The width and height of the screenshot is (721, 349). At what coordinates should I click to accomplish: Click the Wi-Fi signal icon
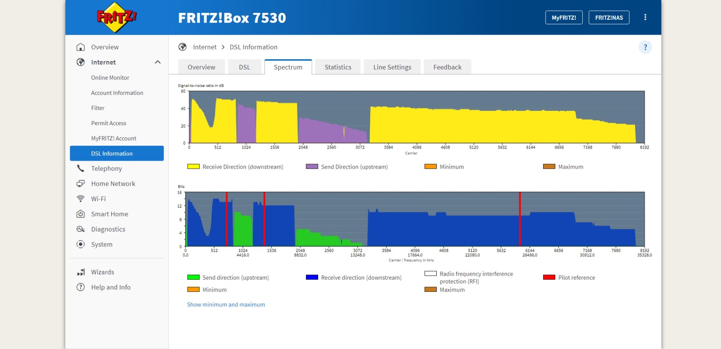(x=81, y=199)
